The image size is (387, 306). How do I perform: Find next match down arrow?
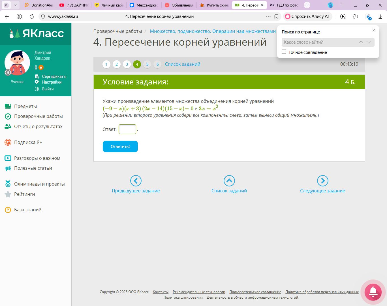(369, 42)
